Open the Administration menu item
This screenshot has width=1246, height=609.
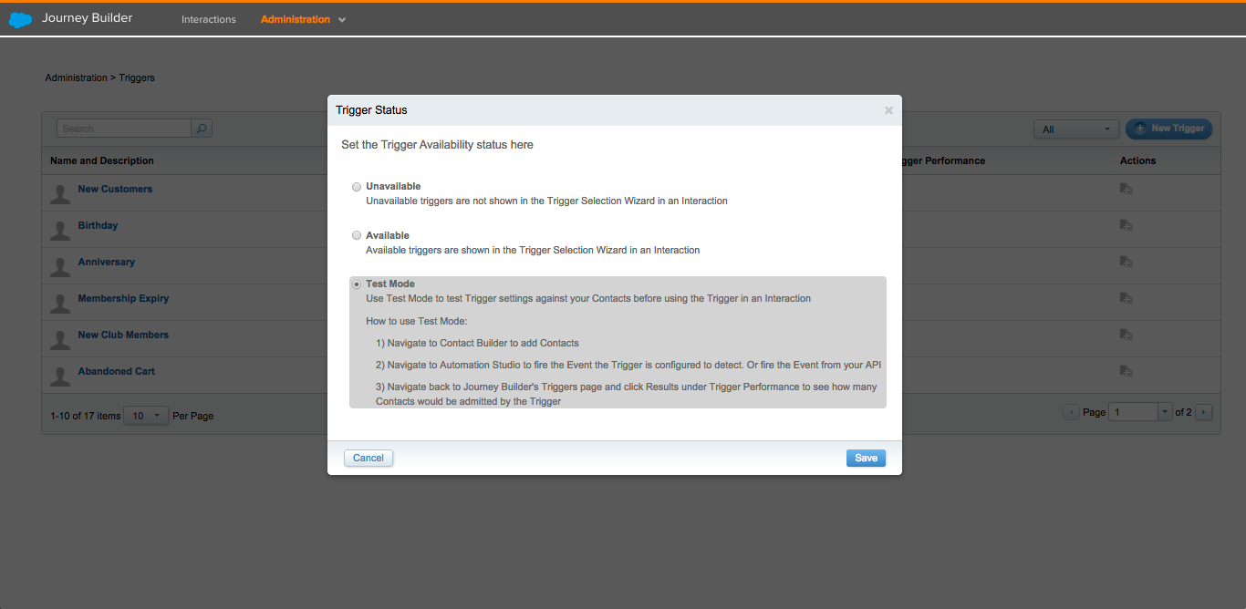(296, 19)
